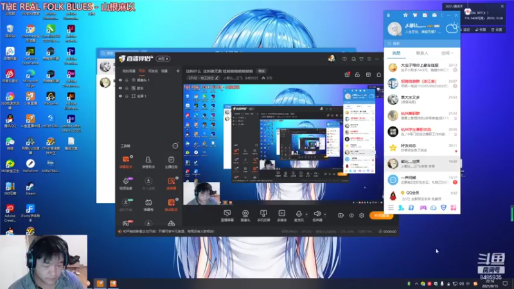
Task: Add a 摄像头 camera source from bottom toolbar
Action: point(245,216)
